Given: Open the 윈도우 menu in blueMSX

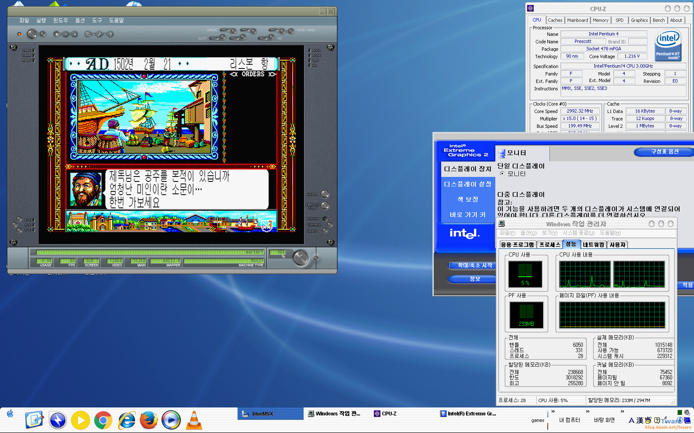Looking at the screenshot, I should [x=60, y=20].
